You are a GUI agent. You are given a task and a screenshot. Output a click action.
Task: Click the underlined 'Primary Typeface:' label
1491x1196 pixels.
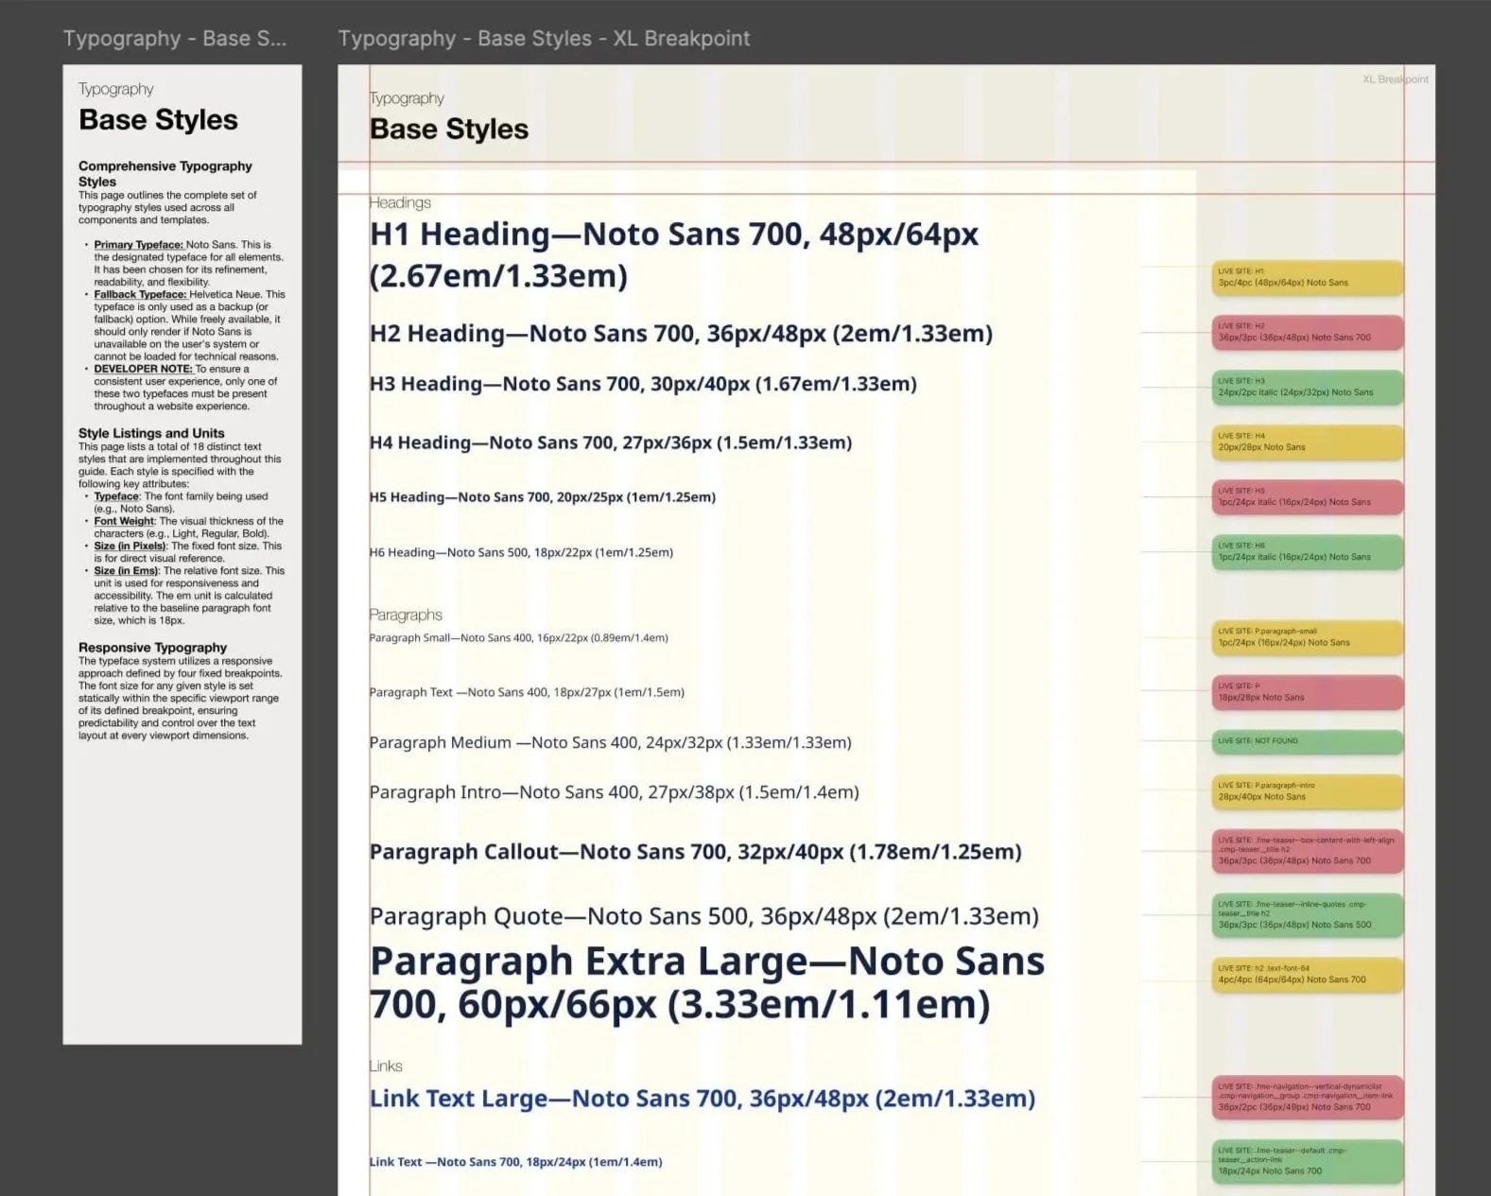point(138,244)
